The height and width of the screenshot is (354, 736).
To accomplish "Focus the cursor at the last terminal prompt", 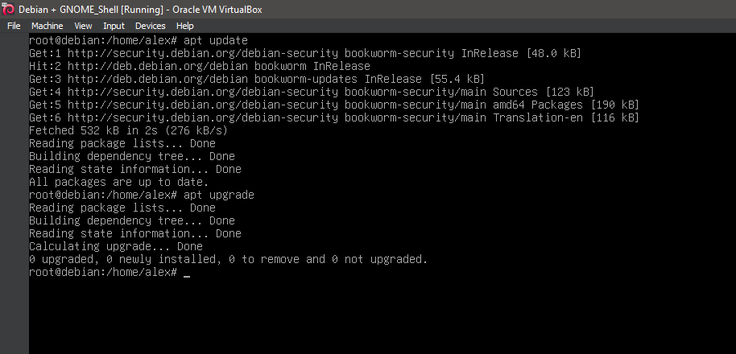I will (187, 273).
